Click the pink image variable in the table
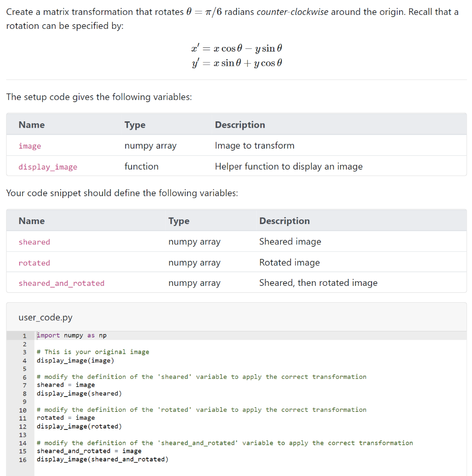The image size is (472, 476). click(x=30, y=145)
